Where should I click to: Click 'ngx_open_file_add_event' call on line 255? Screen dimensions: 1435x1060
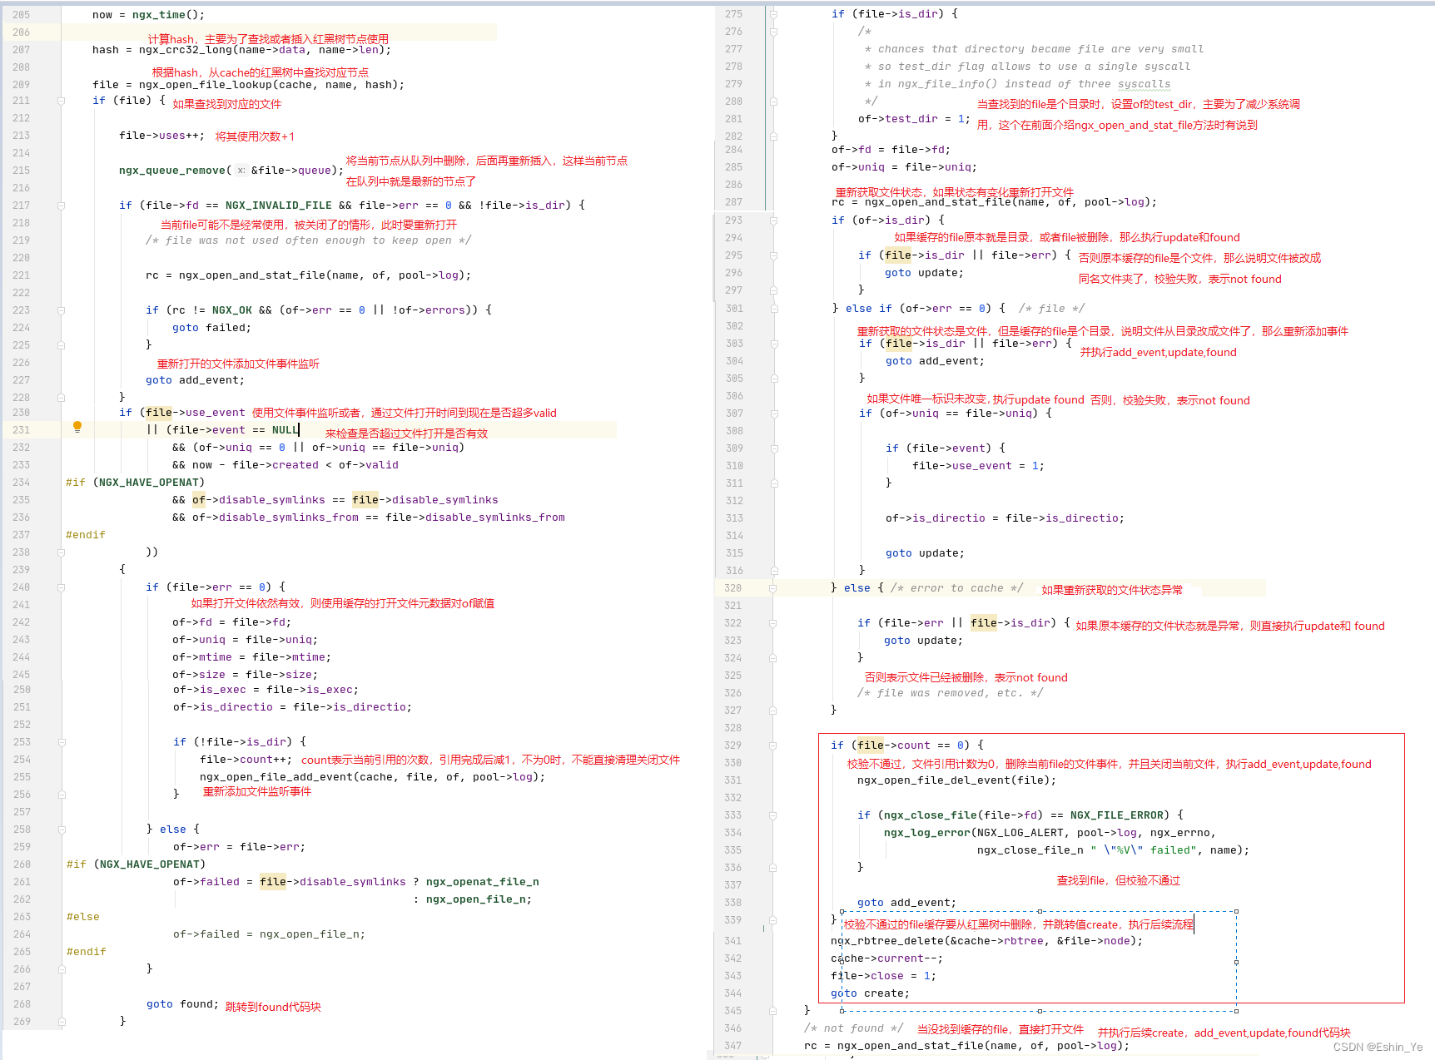coord(276,777)
